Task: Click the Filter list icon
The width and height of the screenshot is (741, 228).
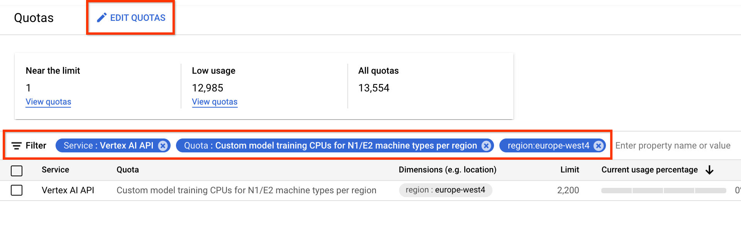Action: (x=17, y=146)
